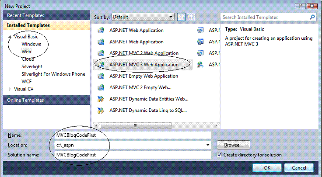Select ASP.NET MVC 3 Web Application text

144,65
